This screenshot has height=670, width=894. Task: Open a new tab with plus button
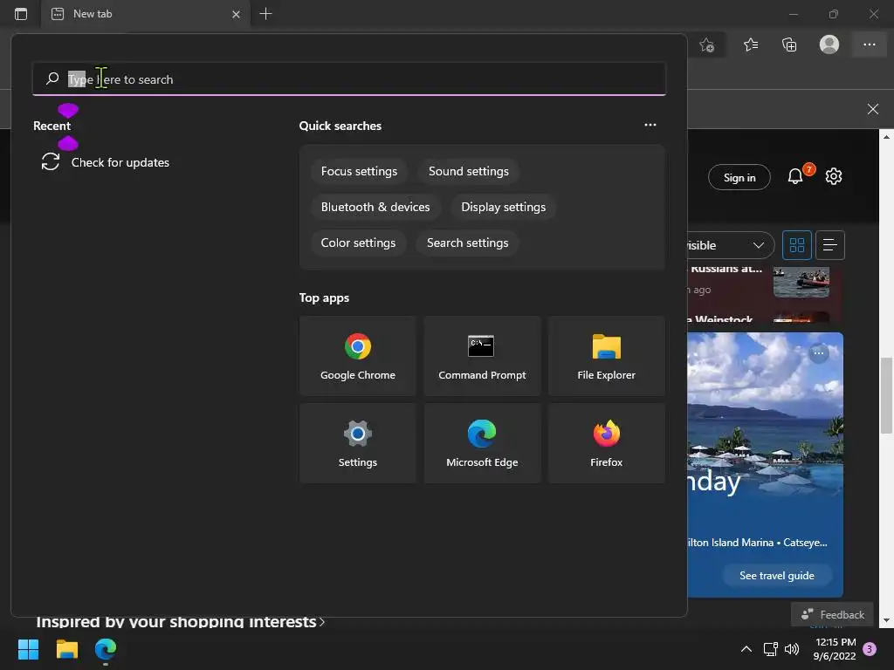coord(265,14)
